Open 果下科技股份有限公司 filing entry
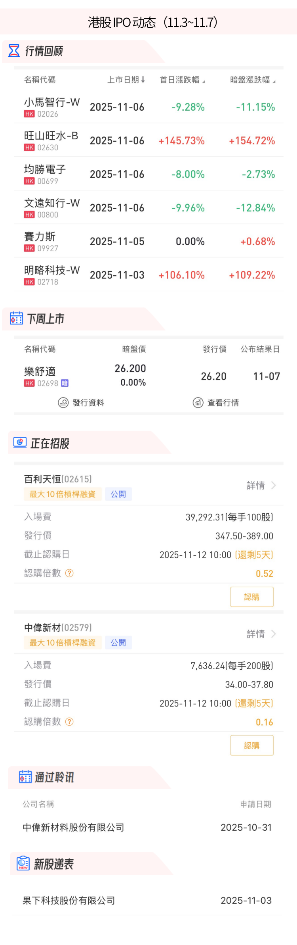 pyautogui.click(x=69, y=901)
